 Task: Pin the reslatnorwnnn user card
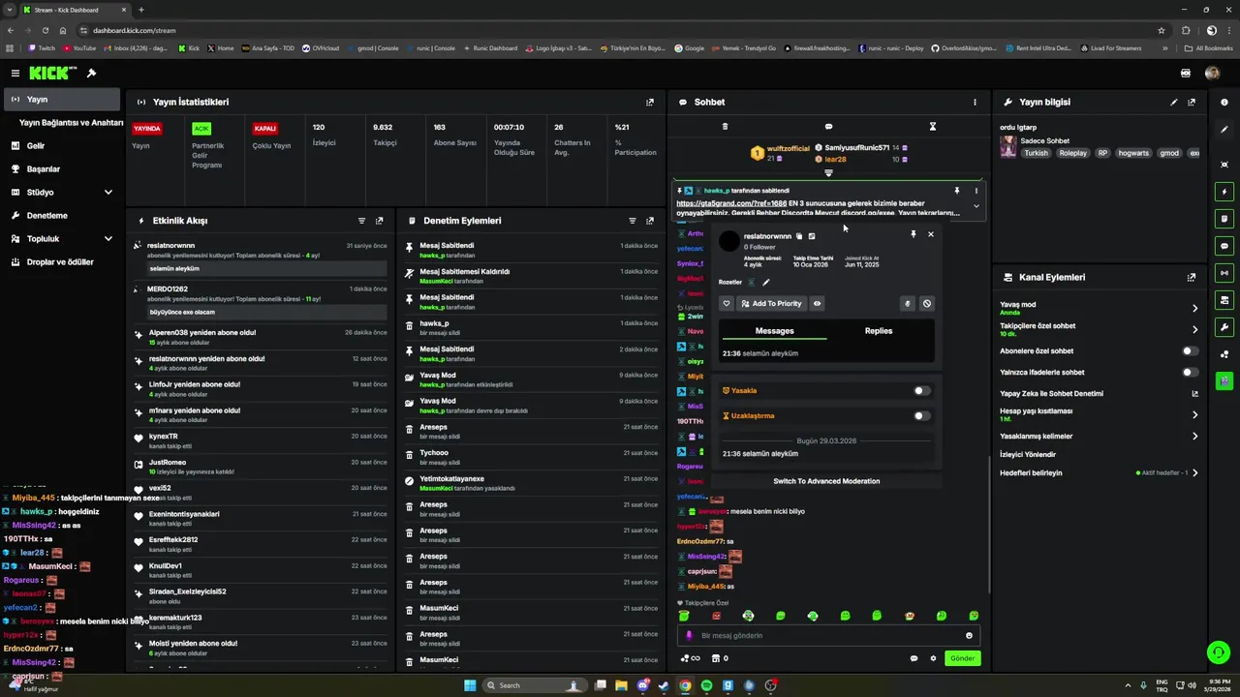point(913,234)
